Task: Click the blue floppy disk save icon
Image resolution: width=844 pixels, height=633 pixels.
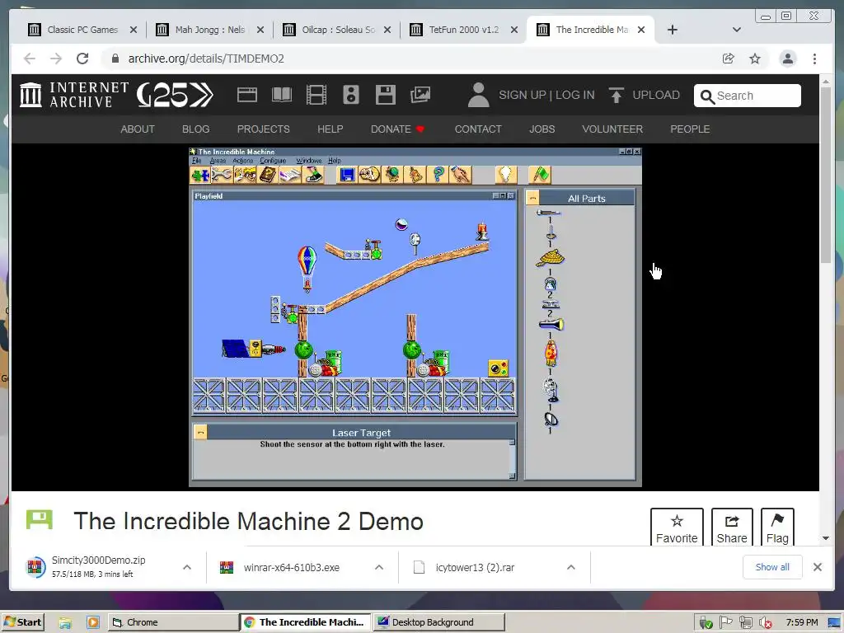Action: pos(347,175)
